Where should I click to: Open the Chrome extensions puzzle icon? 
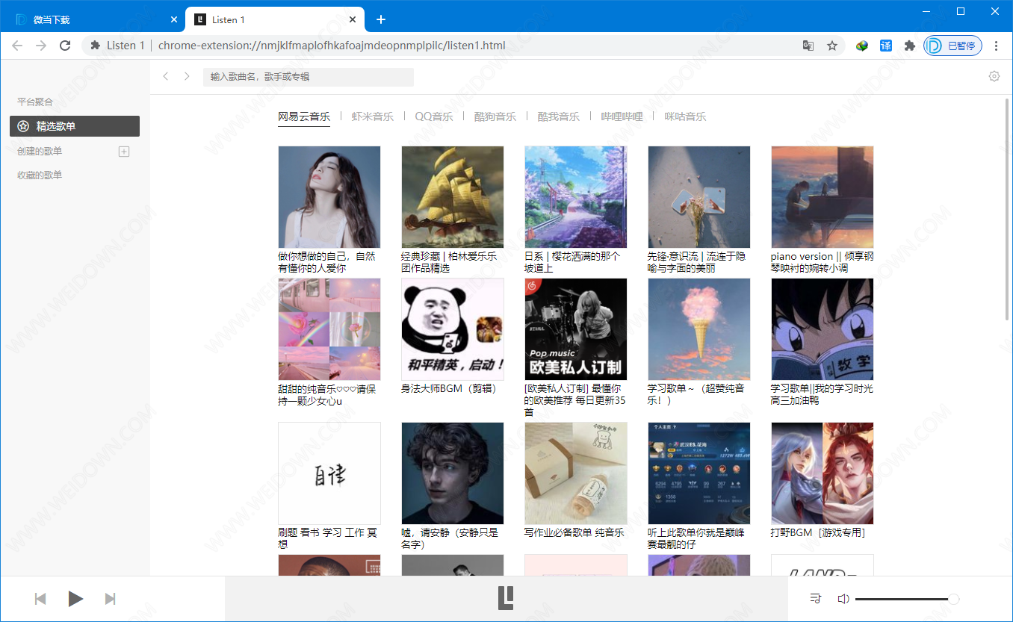coord(909,46)
